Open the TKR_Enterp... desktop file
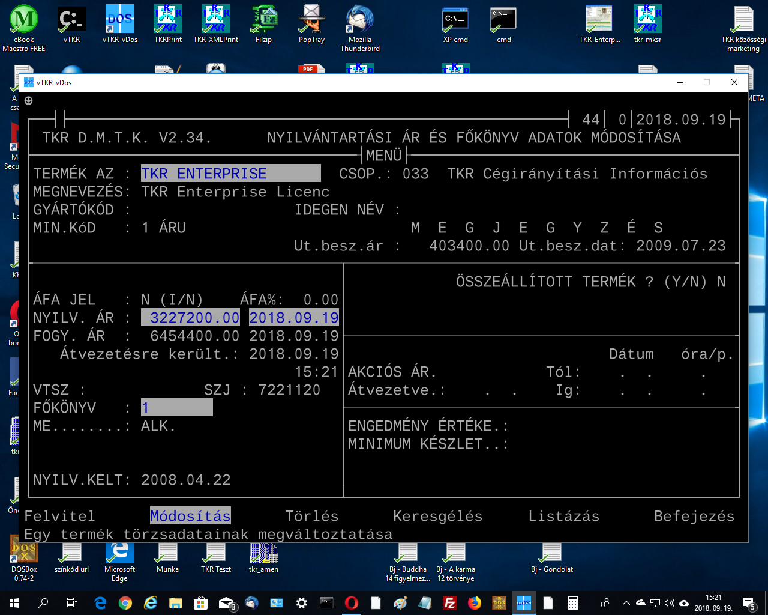This screenshot has height=615, width=768. coord(599,24)
